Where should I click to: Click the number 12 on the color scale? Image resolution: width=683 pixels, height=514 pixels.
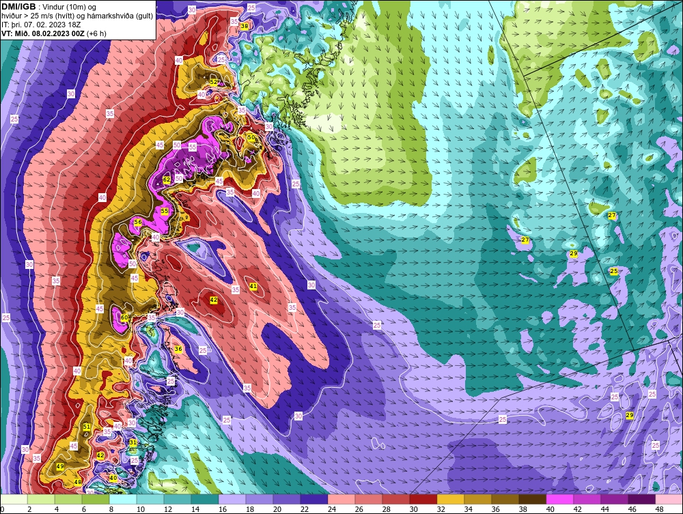point(168,509)
